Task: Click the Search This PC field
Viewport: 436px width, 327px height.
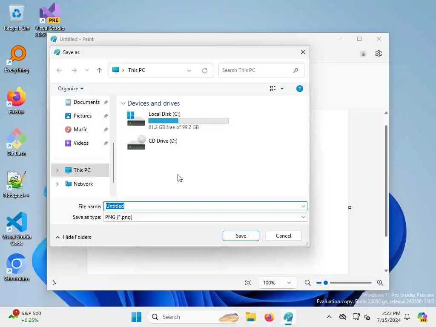Action: [x=261, y=70]
